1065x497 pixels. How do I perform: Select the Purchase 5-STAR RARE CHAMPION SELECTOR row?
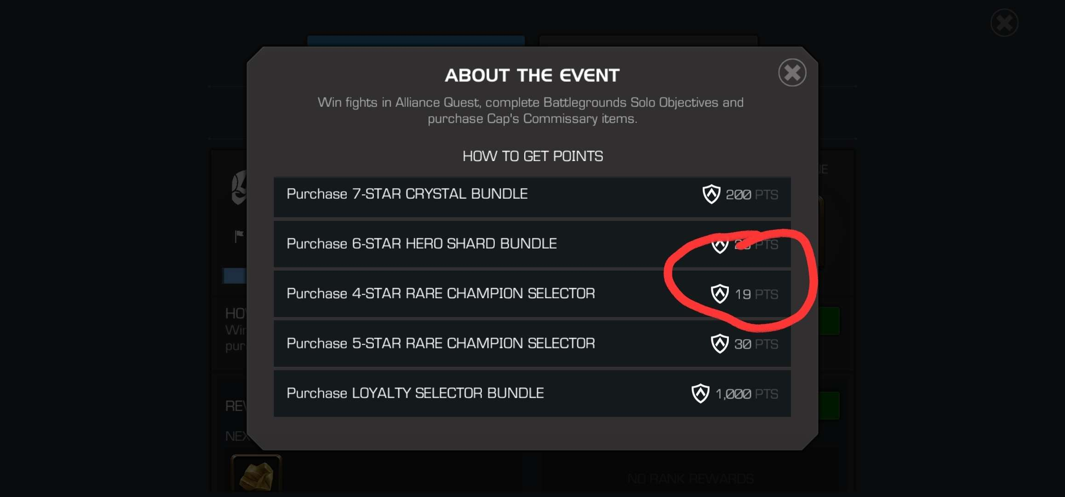click(x=532, y=344)
